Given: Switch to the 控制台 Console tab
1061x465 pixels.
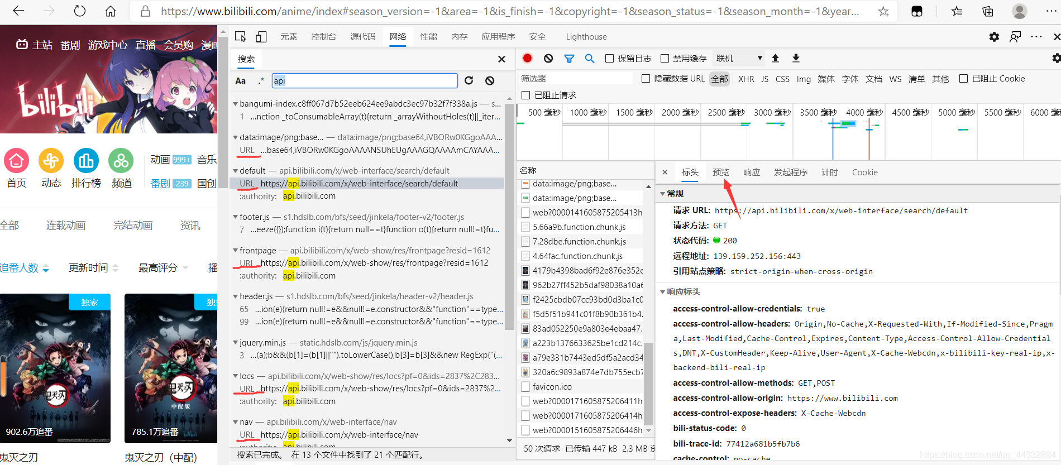Looking at the screenshot, I should [324, 37].
